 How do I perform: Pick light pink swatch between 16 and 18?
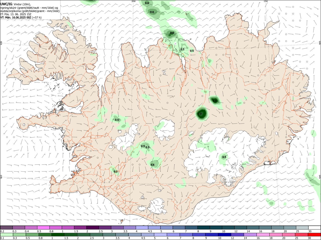(263, 234)
